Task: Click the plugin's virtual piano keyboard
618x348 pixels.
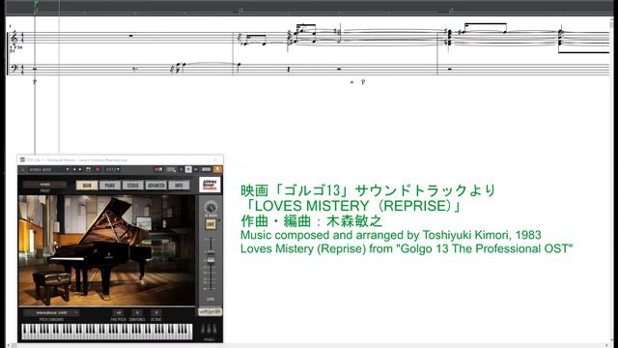Action: coord(107,332)
